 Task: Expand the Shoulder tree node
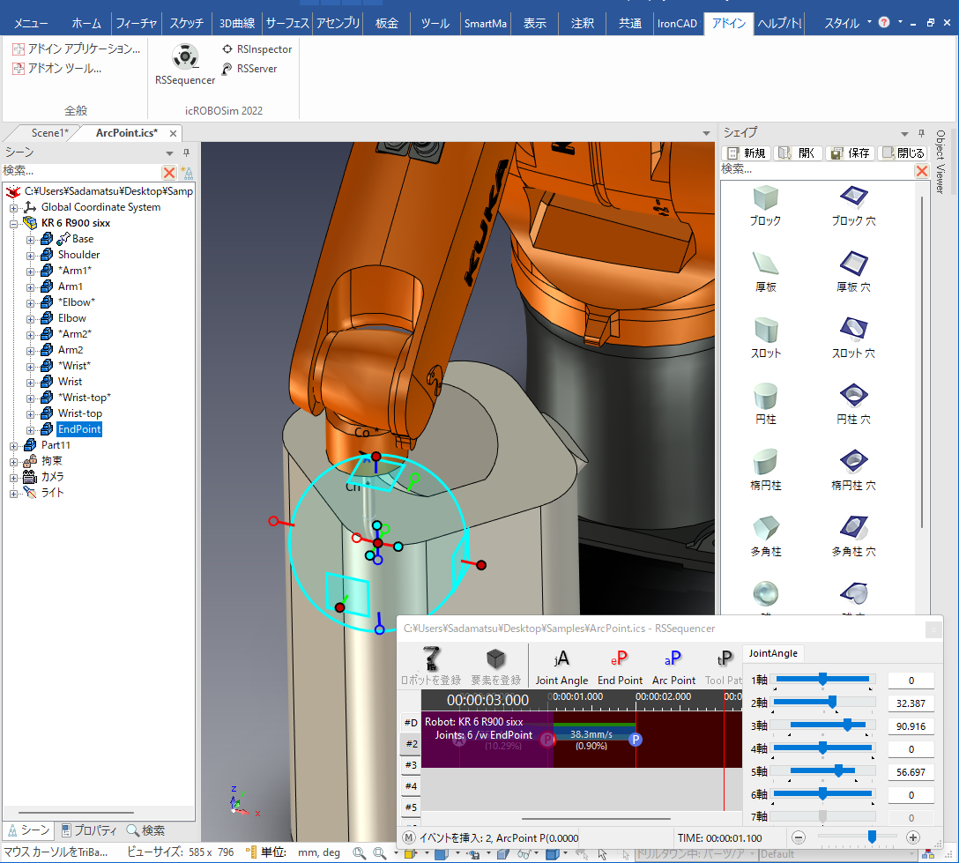pos(31,255)
